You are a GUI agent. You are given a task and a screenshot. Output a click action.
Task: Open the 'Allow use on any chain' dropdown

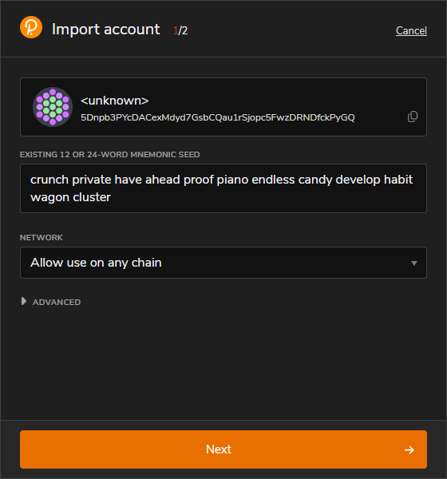click(223, 263)
